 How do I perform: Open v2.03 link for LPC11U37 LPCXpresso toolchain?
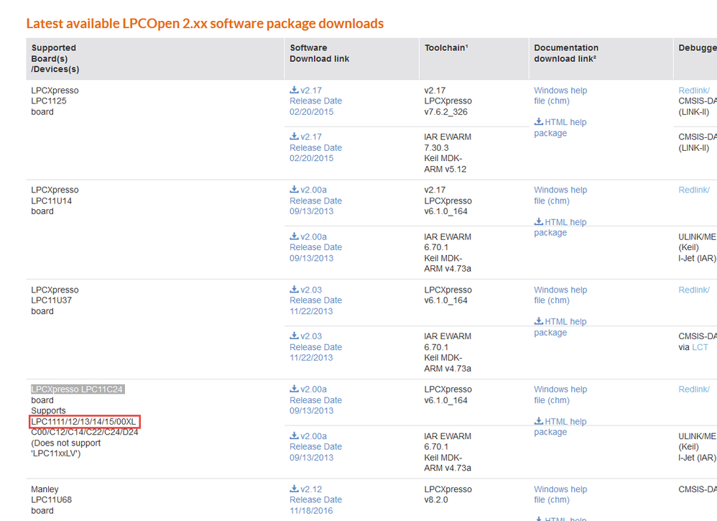pos(311,290)
